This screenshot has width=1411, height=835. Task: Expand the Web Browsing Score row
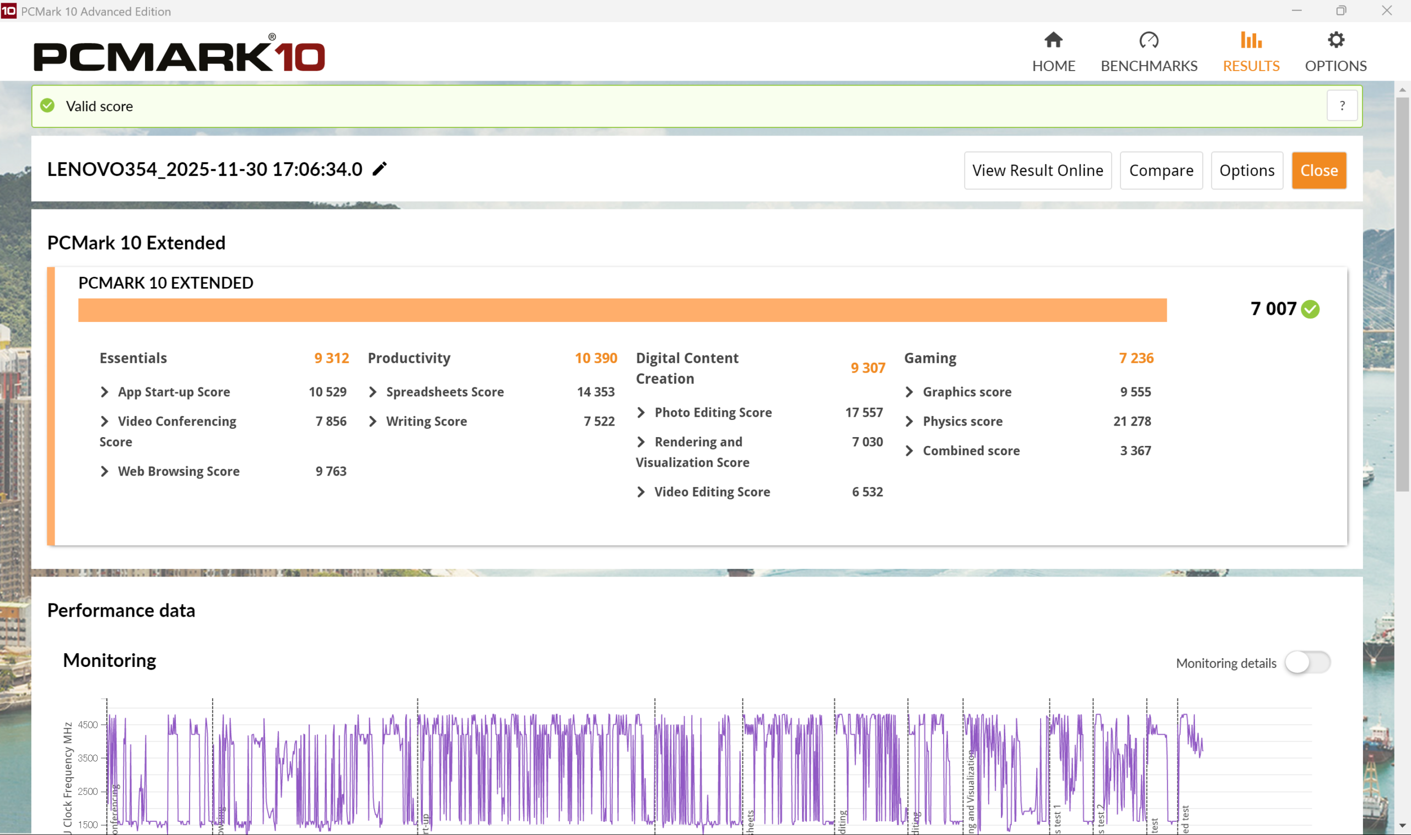(105, 471)
